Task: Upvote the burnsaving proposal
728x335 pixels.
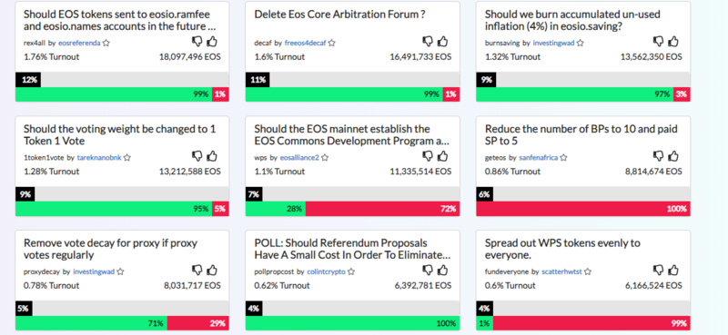Action: click(673, 42)
